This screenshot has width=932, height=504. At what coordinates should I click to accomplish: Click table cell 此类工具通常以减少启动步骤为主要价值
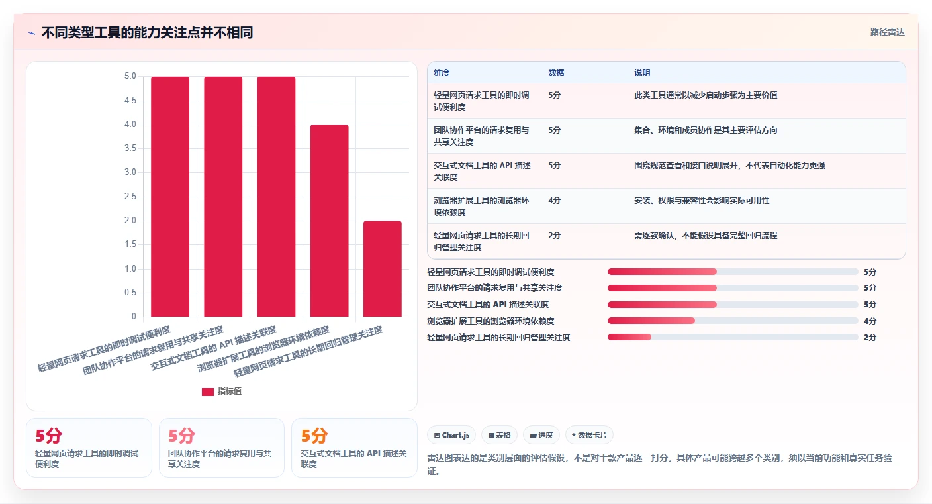706,95
